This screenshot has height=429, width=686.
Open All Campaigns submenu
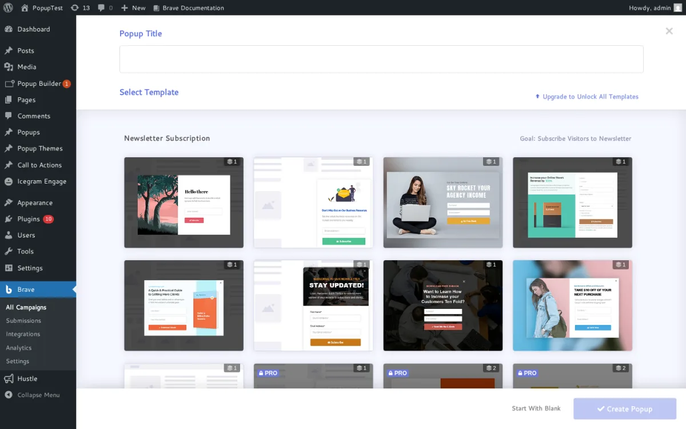point(26,307)
